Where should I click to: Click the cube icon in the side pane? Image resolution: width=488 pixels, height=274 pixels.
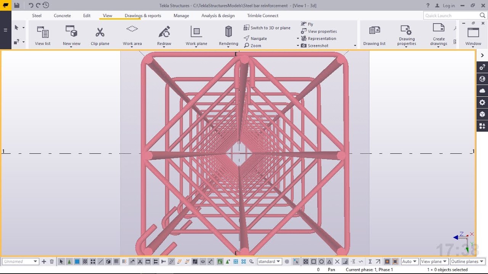click(482, 114)
